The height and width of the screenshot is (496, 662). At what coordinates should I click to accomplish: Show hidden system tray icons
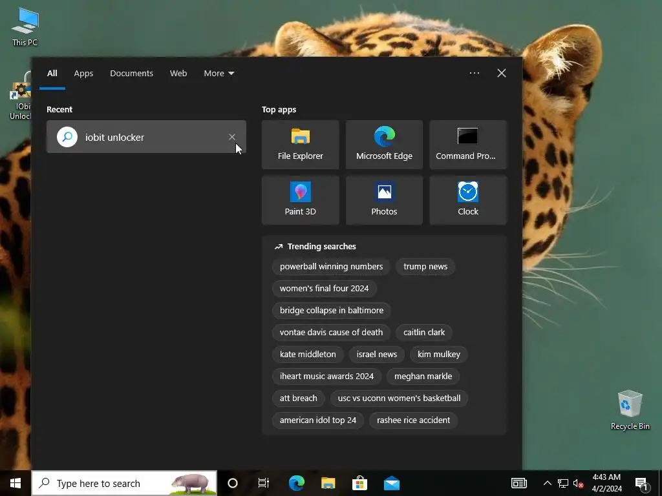pos(547,483)
